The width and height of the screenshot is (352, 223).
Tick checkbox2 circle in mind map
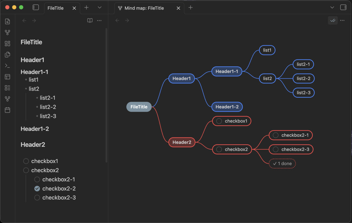pyautogui.click(x=219, y=149)
